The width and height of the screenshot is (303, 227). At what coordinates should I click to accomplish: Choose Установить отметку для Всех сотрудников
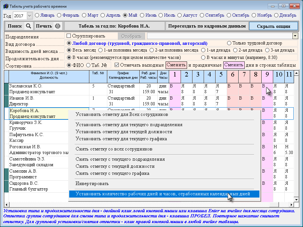(164, 114)
